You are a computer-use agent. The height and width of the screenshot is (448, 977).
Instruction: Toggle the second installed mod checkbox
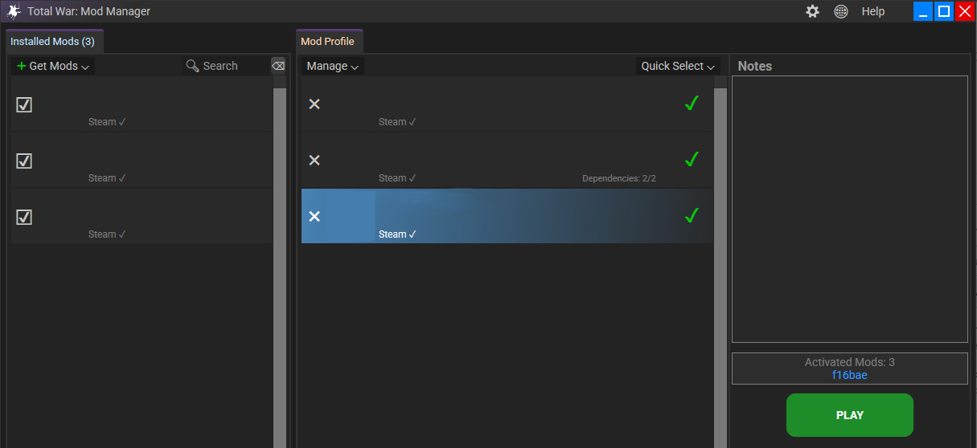pyautogui.click(x=24, y=161)
